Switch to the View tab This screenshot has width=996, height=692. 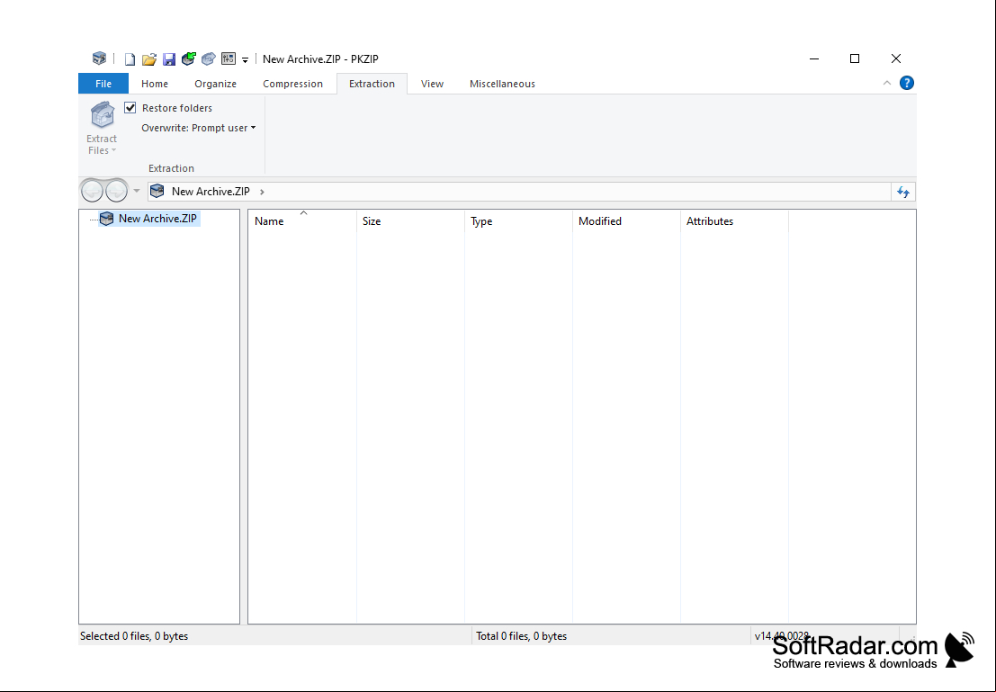point(432,84)
